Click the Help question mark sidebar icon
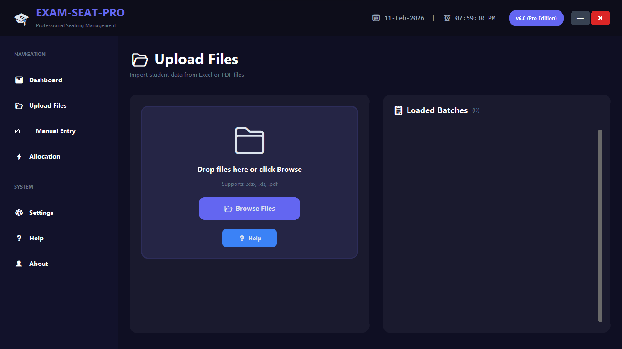622x349 pixels. click(x=19, y=238)
